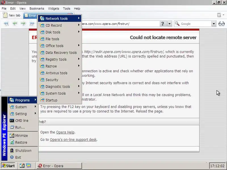Image resolution: width=227 pixels, height=170 pixels.
Task: Click the New tab page icon
Action: [5, 15]
